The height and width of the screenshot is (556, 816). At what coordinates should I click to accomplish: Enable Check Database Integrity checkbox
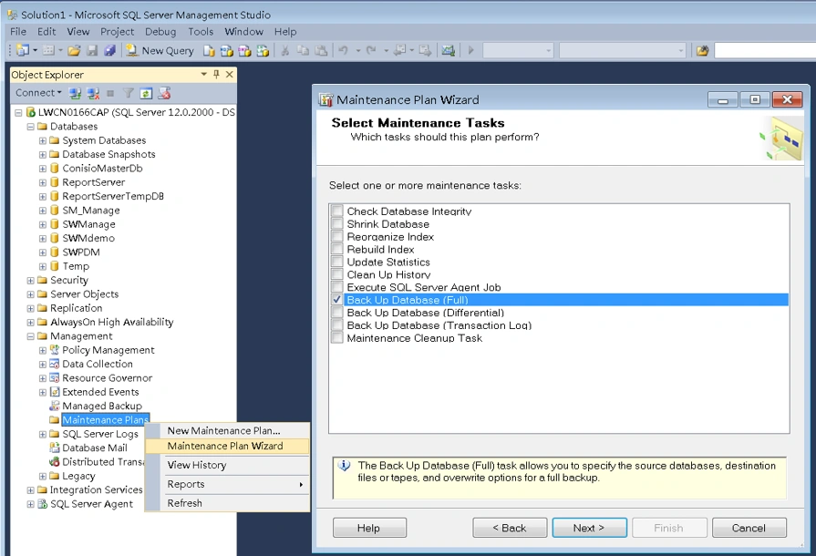(337, 211)
